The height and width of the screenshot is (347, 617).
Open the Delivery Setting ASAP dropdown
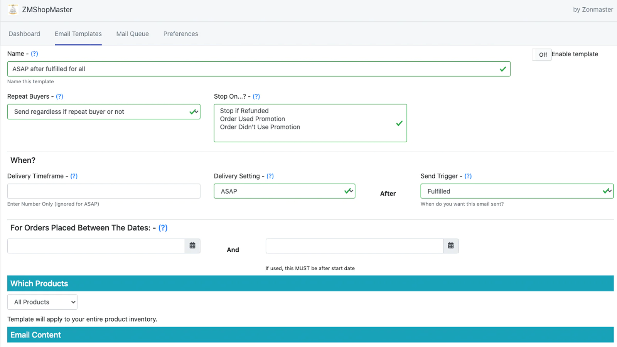pyautogui.click(x=285, y=191)
